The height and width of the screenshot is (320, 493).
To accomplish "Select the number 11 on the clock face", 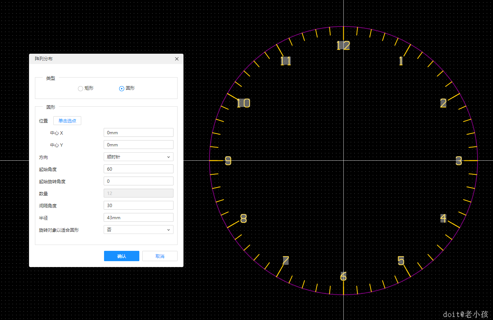I will tap(286, 61).
